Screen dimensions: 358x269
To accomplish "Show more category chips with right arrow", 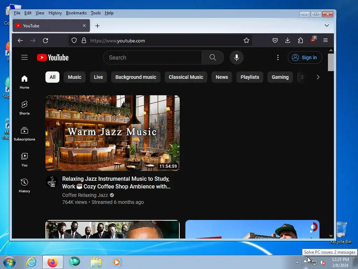I will click(318, 77).
